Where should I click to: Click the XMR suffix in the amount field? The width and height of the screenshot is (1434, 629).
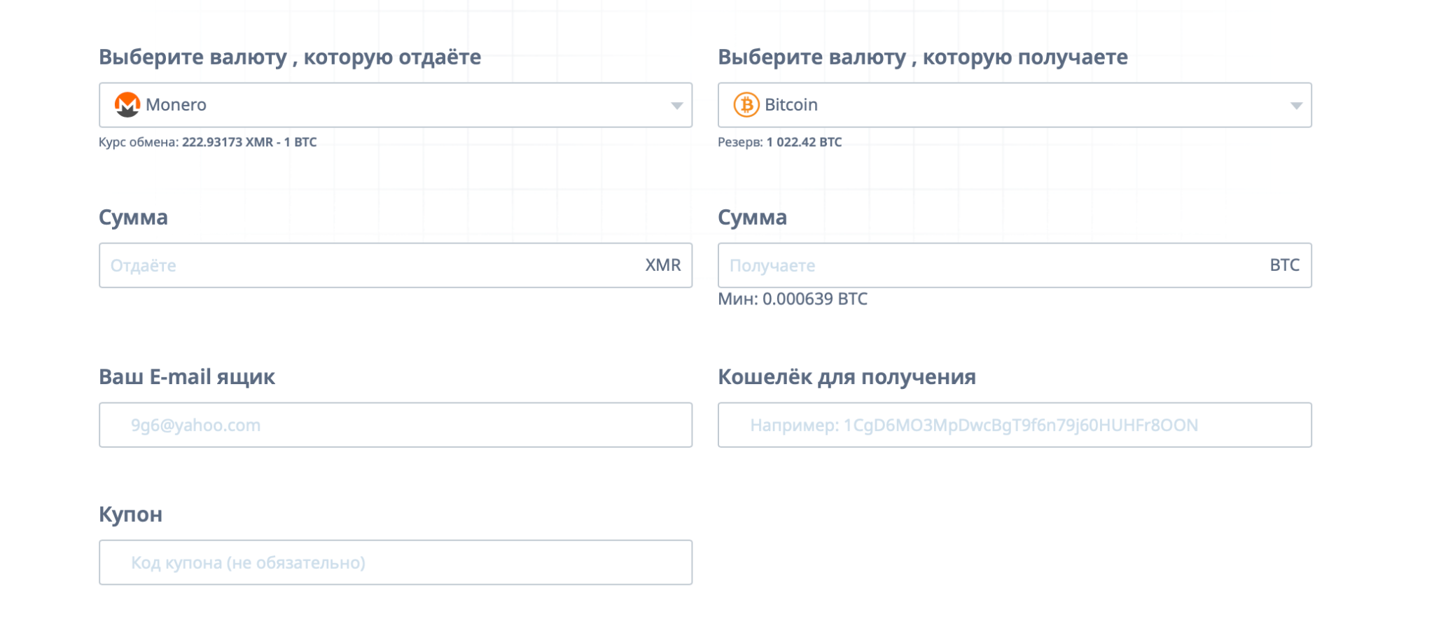point(662,265)
